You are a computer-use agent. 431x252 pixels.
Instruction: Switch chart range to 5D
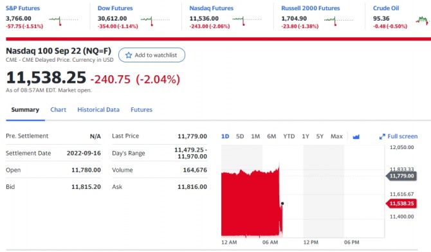point(240,136)
